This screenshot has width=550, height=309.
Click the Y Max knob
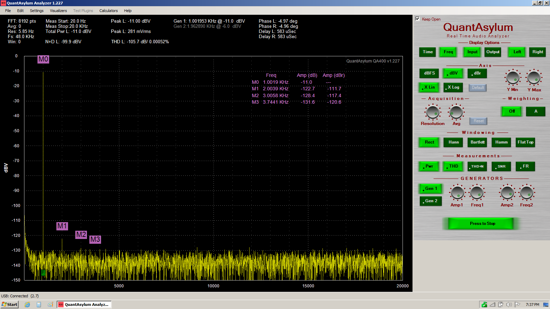coord(534,77)
